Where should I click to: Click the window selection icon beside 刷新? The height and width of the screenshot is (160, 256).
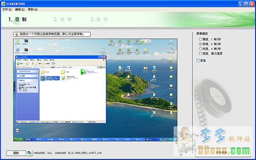[29, 153]
